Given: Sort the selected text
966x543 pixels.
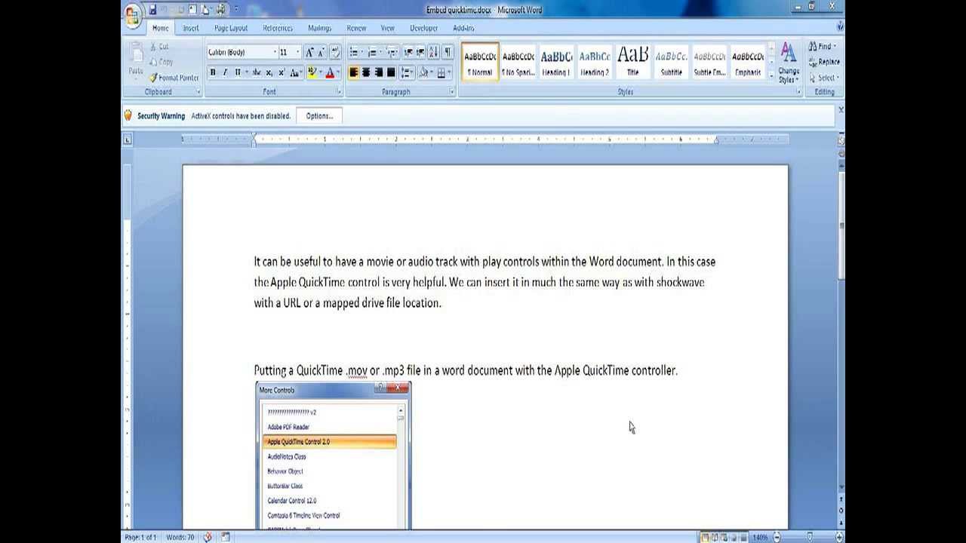Looking at the screenshot, I should tap(433, 52).
